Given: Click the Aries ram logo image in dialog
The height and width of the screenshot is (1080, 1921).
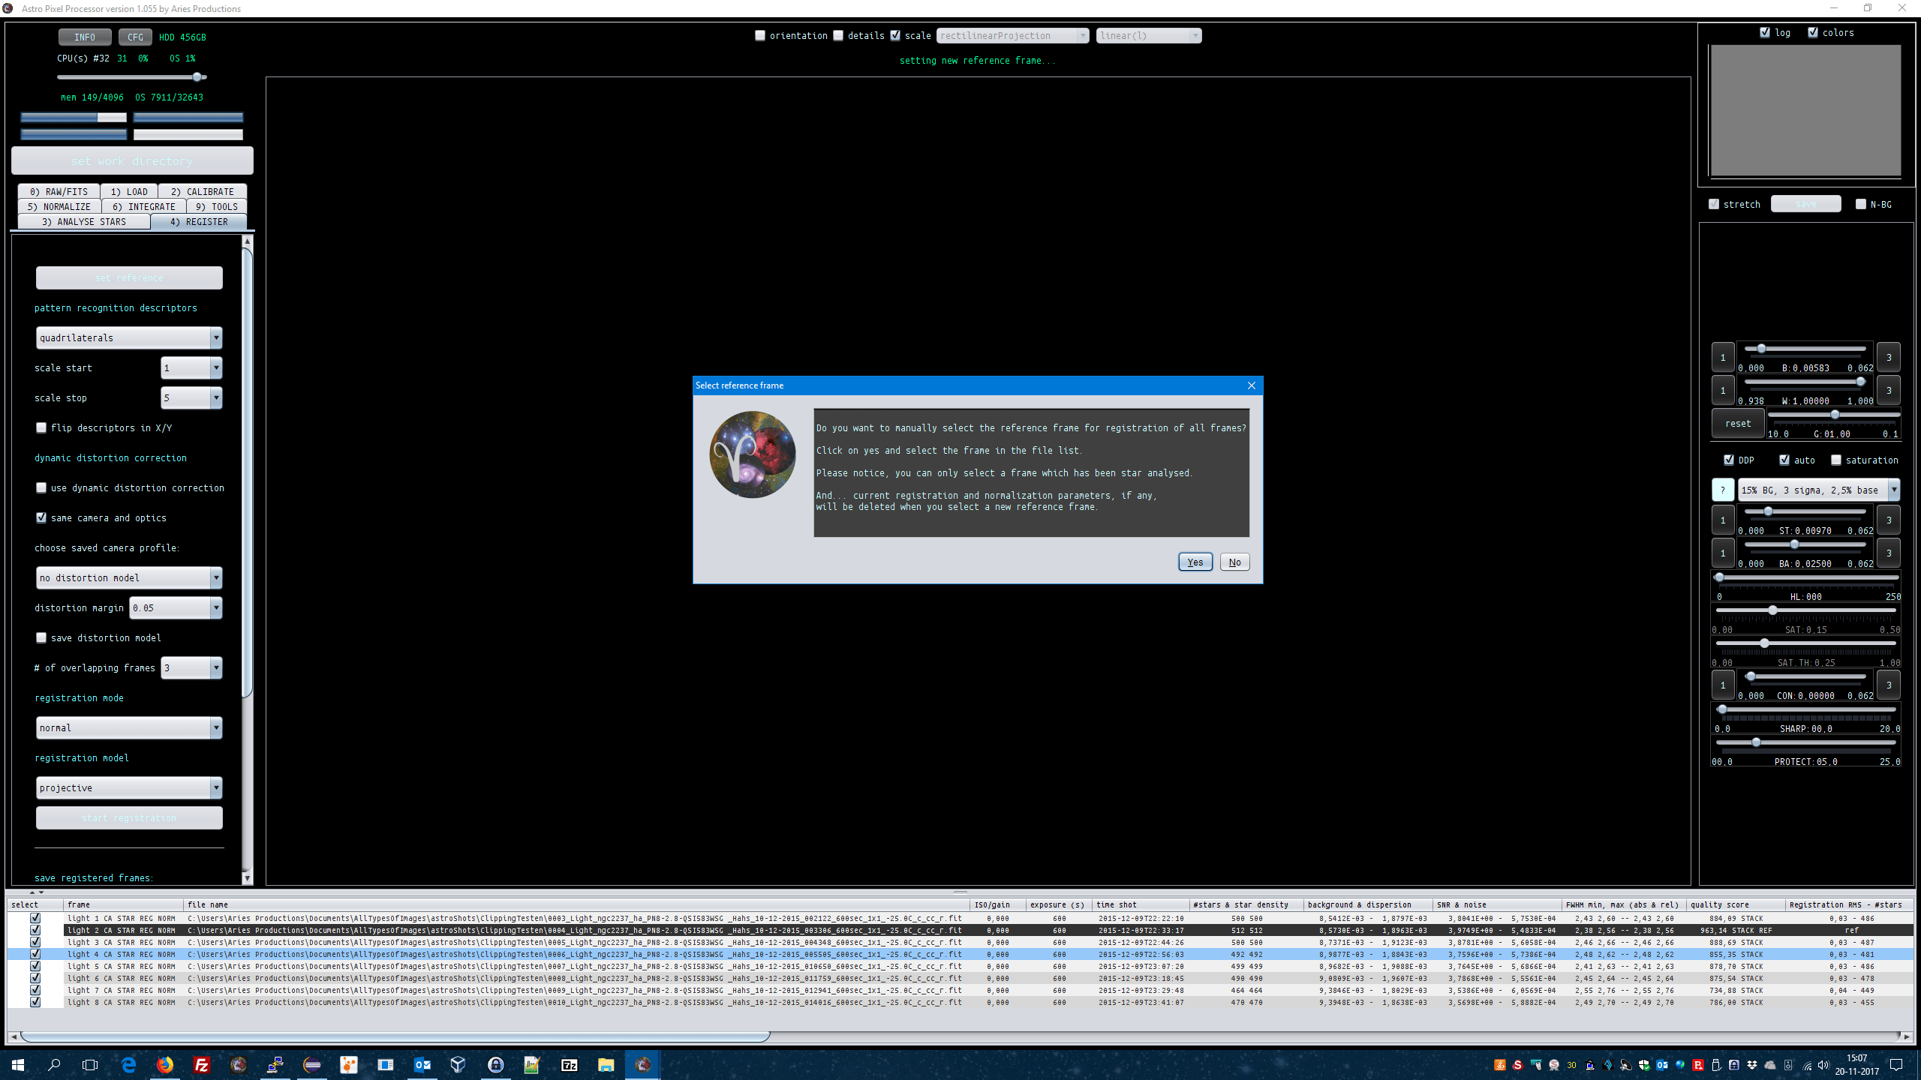Looking at the screenshot, I should coord(752,454).
